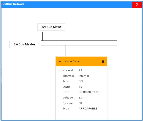
Task: Delete node using trash icon
Action: coord(103,61)
